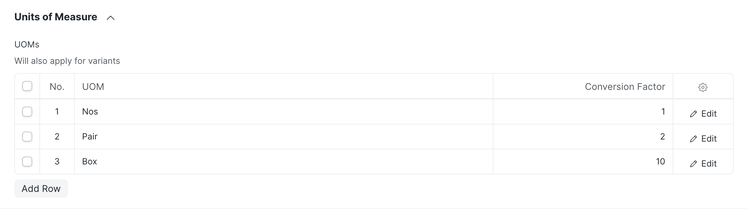Click the Edit text in the Pair row
Image resolution: width=748 pixels, height=209 pixels.
coord(709,139)
